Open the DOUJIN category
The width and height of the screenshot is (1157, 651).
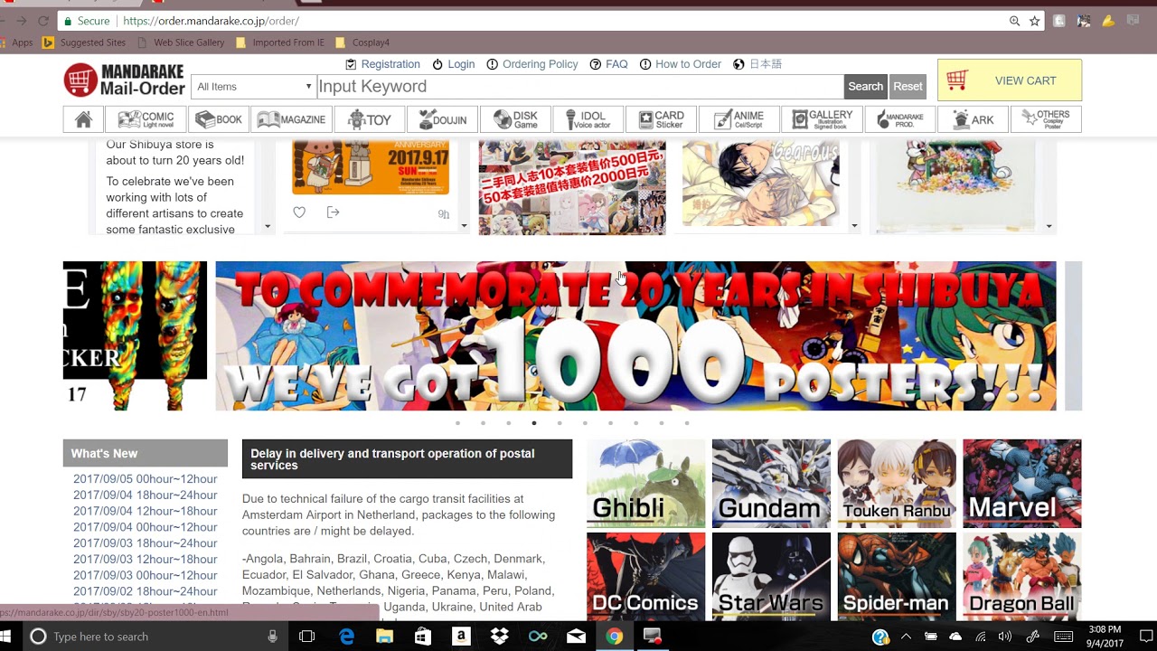point(442,119)
